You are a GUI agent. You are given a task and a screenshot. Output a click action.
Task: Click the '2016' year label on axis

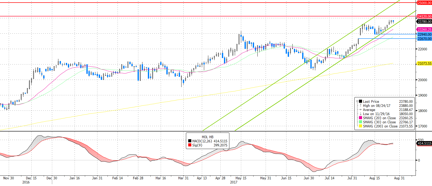click(x=26, y=182)
